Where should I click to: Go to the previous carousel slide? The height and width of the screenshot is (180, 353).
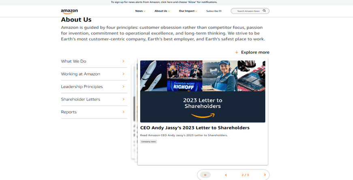pos(226,175)
